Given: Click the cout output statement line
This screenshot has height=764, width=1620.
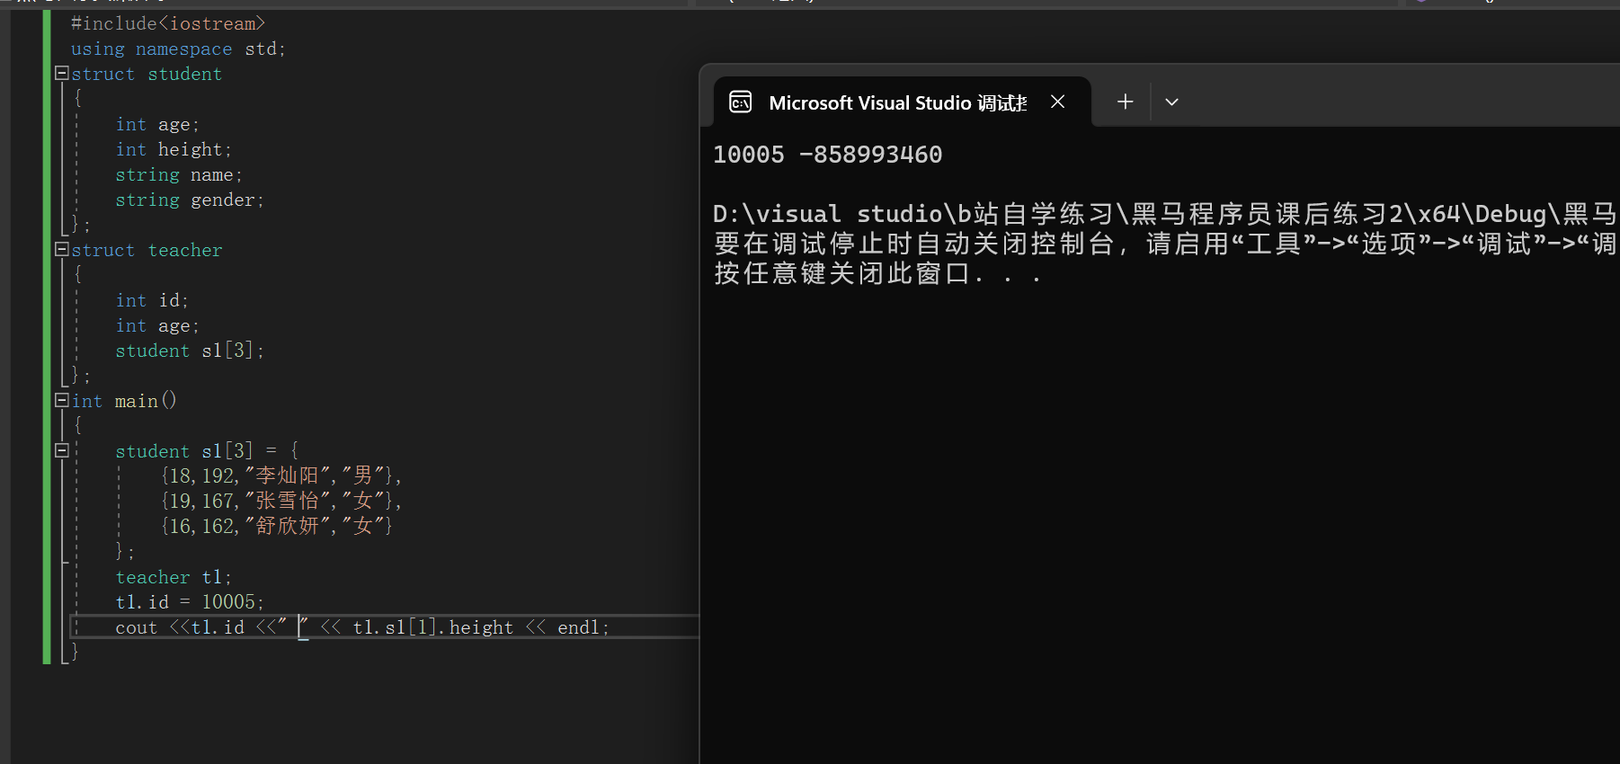Looking at the screenshot, I should (362, 627).
